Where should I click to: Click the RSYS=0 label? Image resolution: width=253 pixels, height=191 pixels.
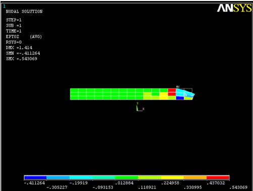(14, 42)
